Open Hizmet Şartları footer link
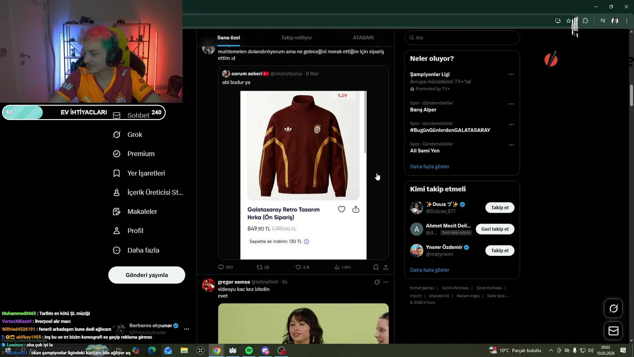The height and width of the screenshot is (357, 634). [x=422, y=288]
